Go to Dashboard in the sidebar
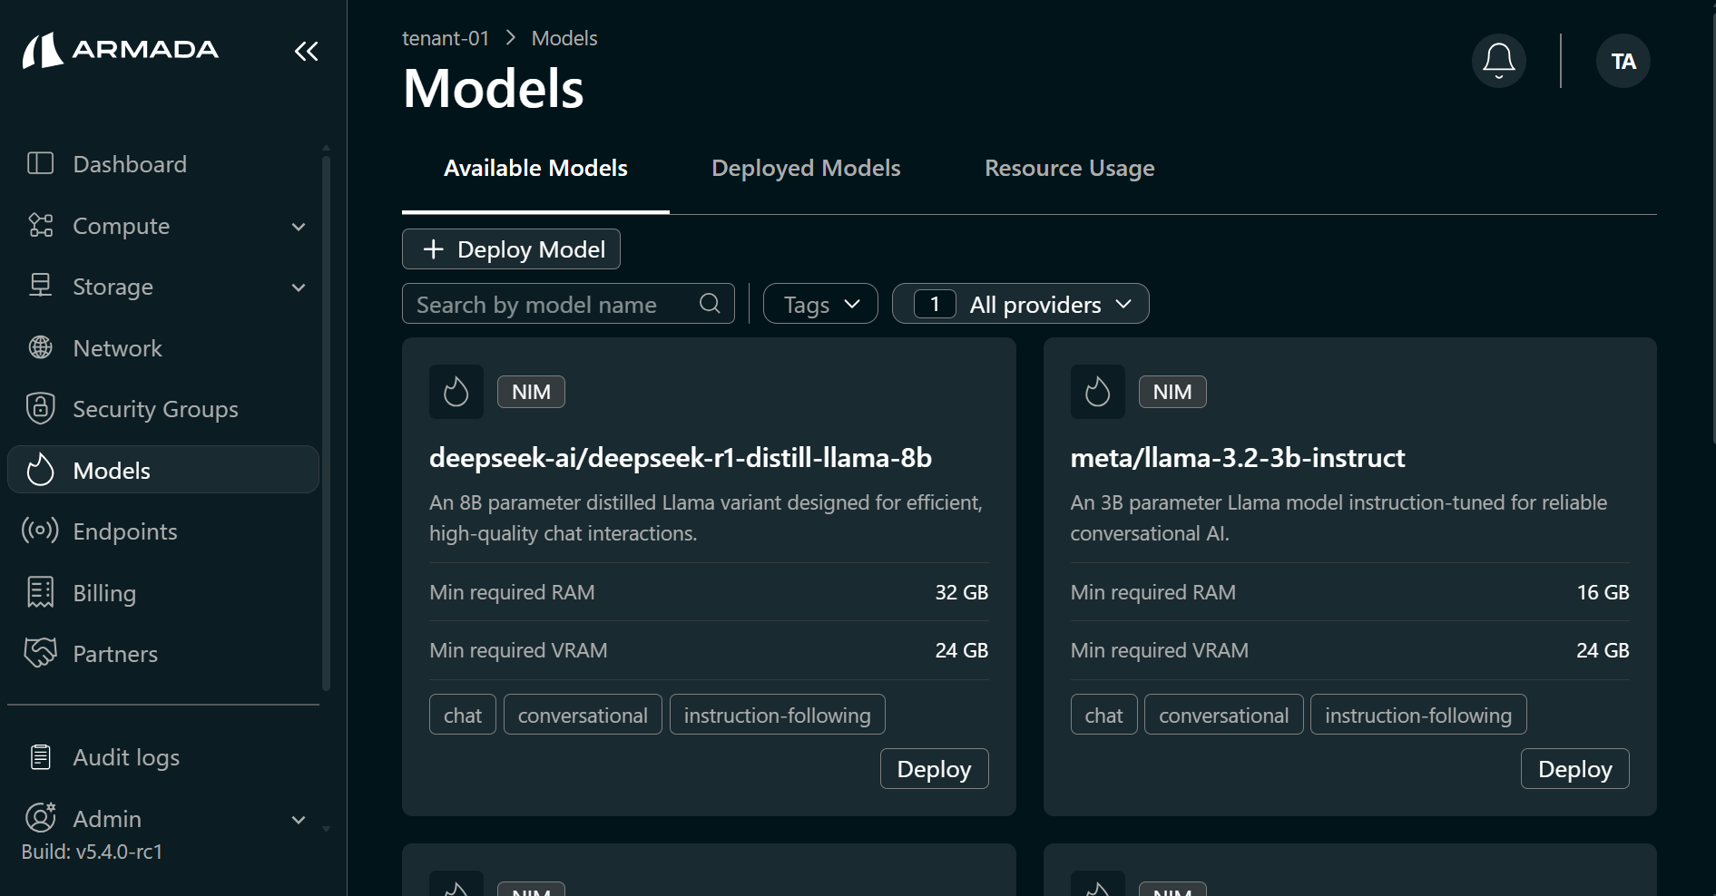The height and width of the screenshot is (896, 1716). 163,164
